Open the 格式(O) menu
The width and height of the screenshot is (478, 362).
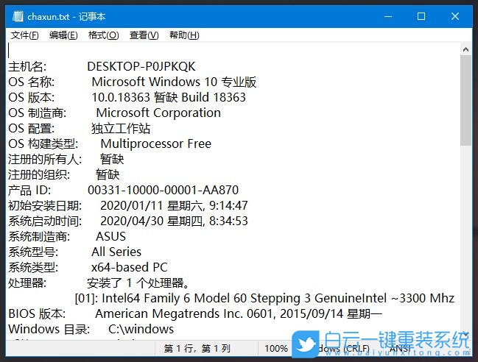click(x=103, y=35)
